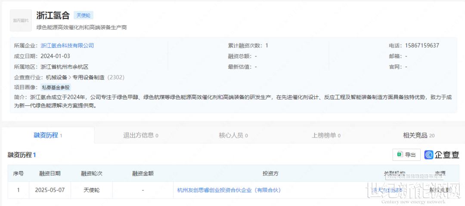Switch to the 上榜榜单 tab
The image size is (465, 206).
[326, 135]
